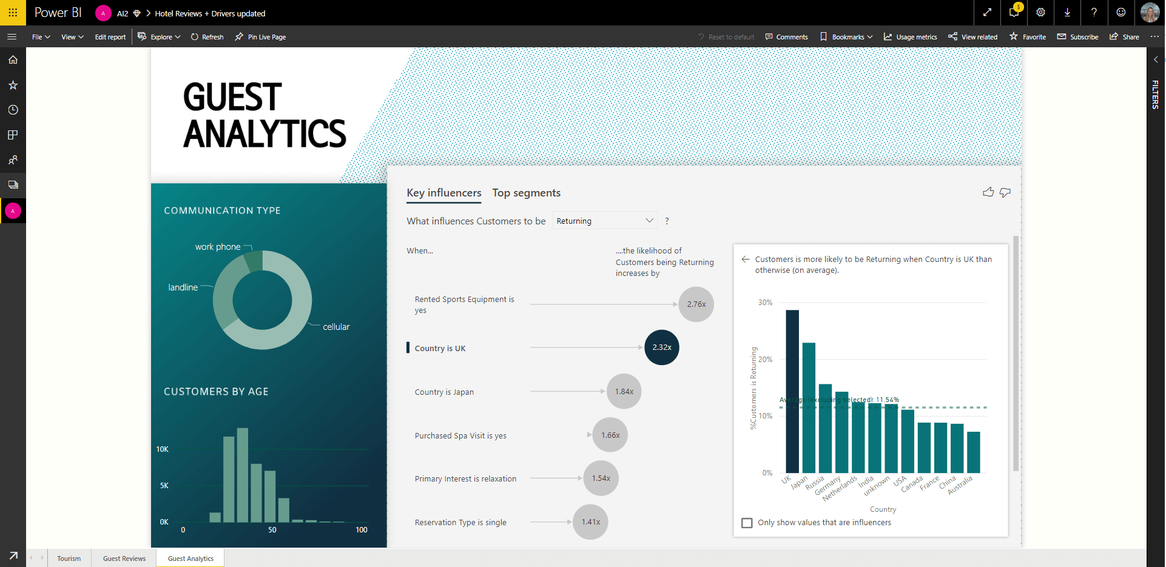Switch to Top segments tab
The height and width of the screenshot is (567, 1166).
tap(526, 193)
